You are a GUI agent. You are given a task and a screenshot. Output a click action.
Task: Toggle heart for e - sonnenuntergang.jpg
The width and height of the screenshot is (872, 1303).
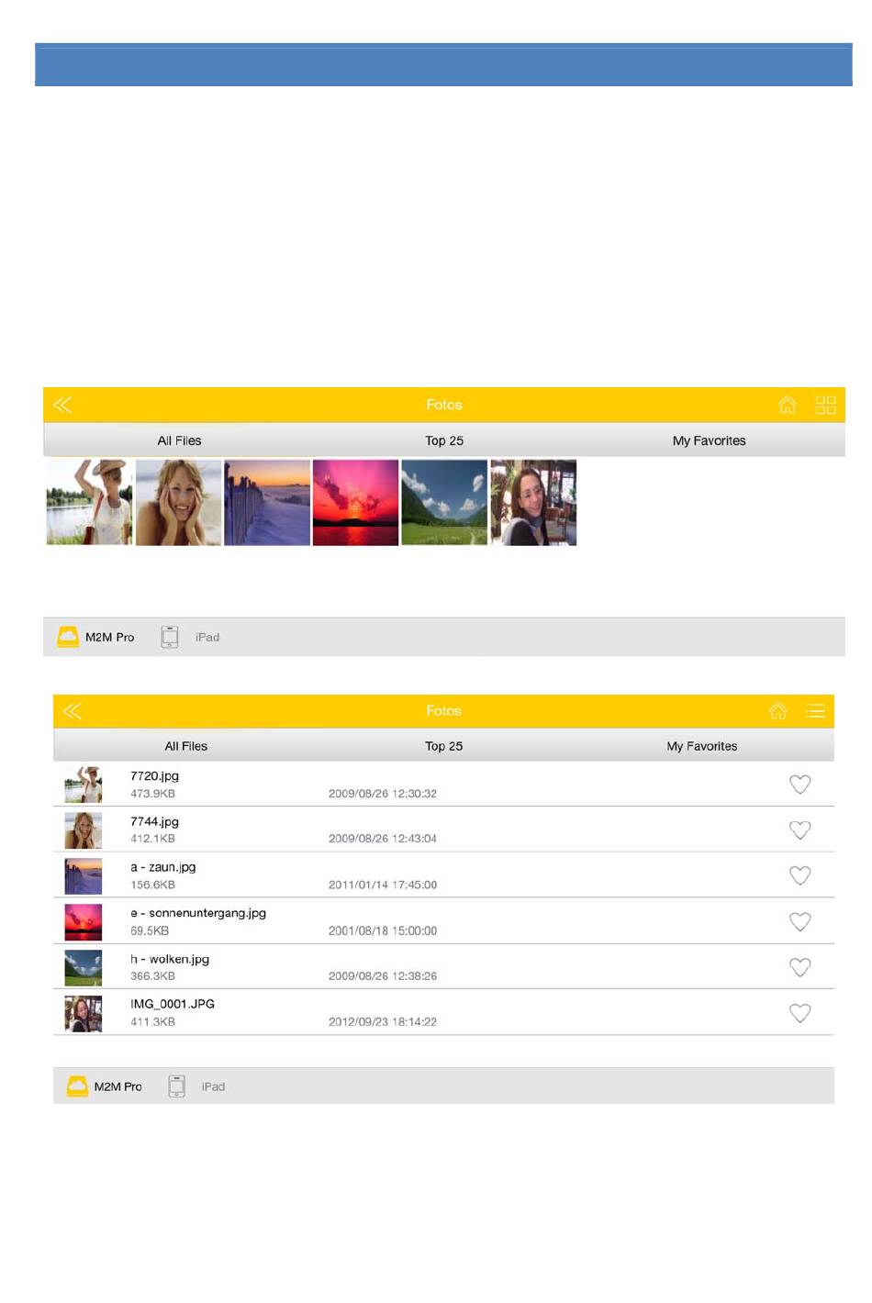800,921
